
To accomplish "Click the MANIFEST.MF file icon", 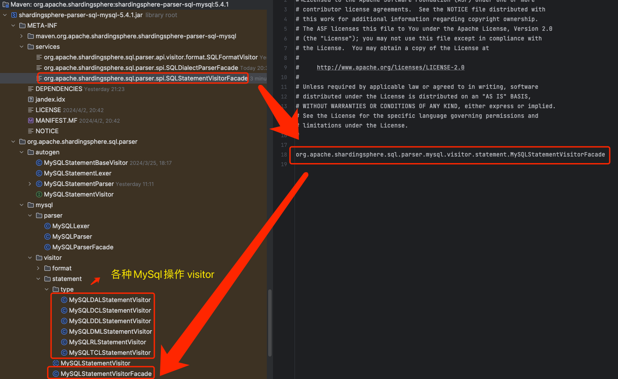I will click(x=31, y=120).
